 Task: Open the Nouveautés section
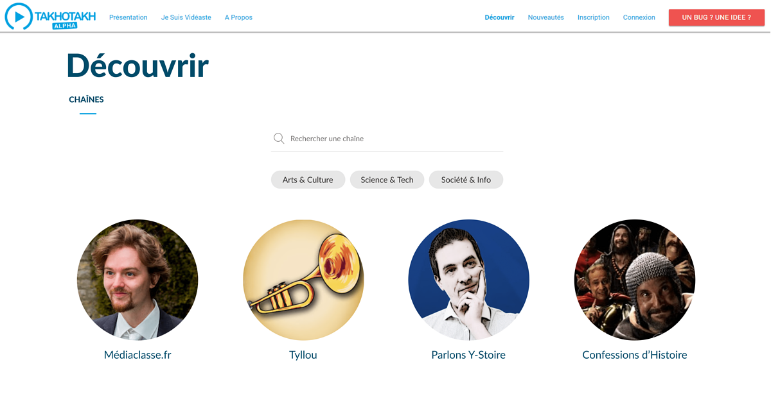coord(545,17)
